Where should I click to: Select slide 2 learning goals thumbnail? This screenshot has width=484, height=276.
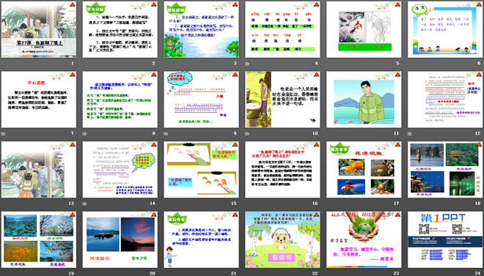(x=120, y=29)
